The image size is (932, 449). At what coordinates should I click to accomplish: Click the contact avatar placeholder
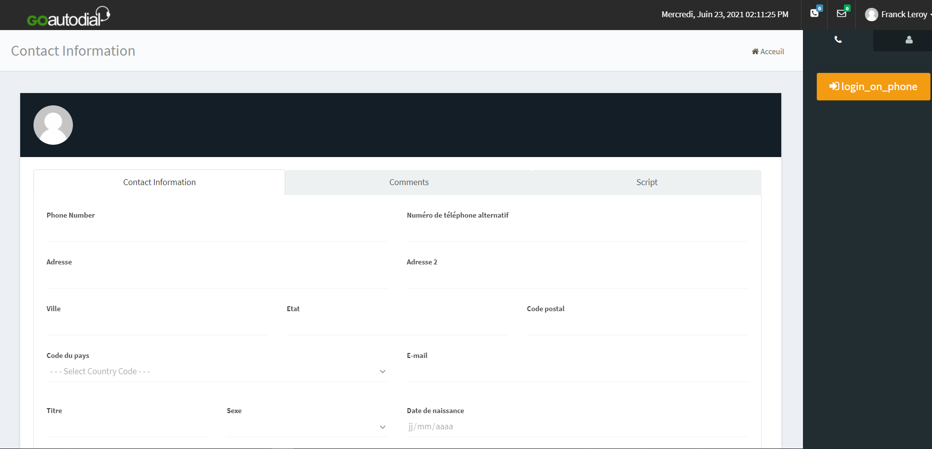click(x=53, y=125)
